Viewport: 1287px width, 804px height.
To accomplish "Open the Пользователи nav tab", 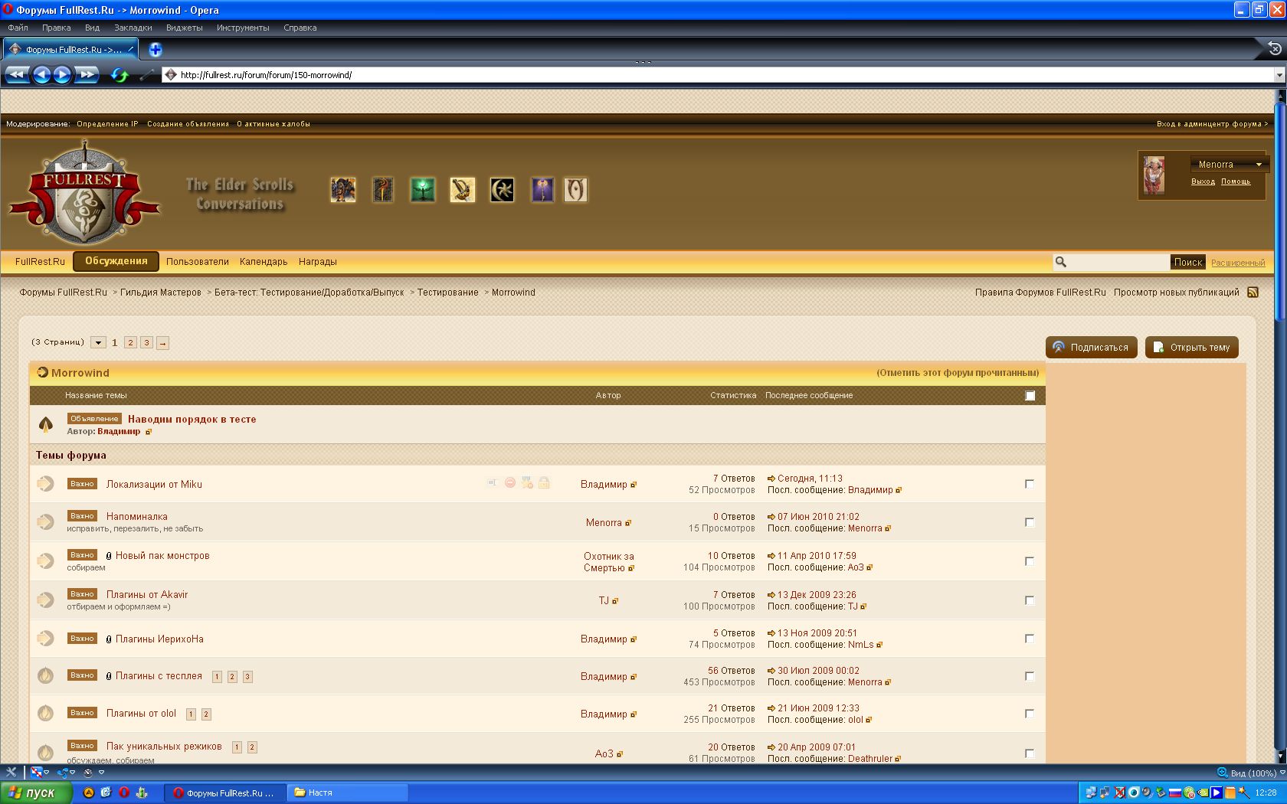I will point(198,262).
